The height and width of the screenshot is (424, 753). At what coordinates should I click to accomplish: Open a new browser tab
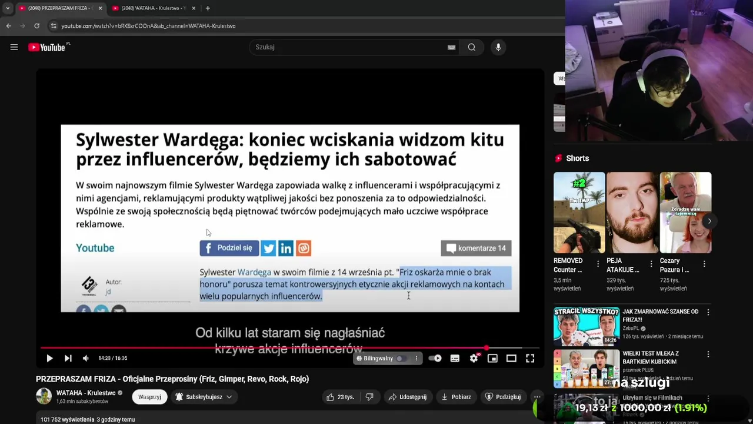pos(208,8)
